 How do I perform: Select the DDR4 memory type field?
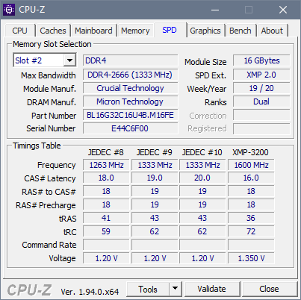131,60
